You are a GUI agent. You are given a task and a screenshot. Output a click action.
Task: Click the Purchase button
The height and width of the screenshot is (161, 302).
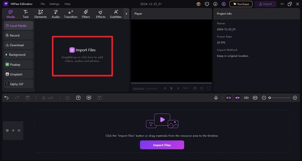(x=241, y=4)
